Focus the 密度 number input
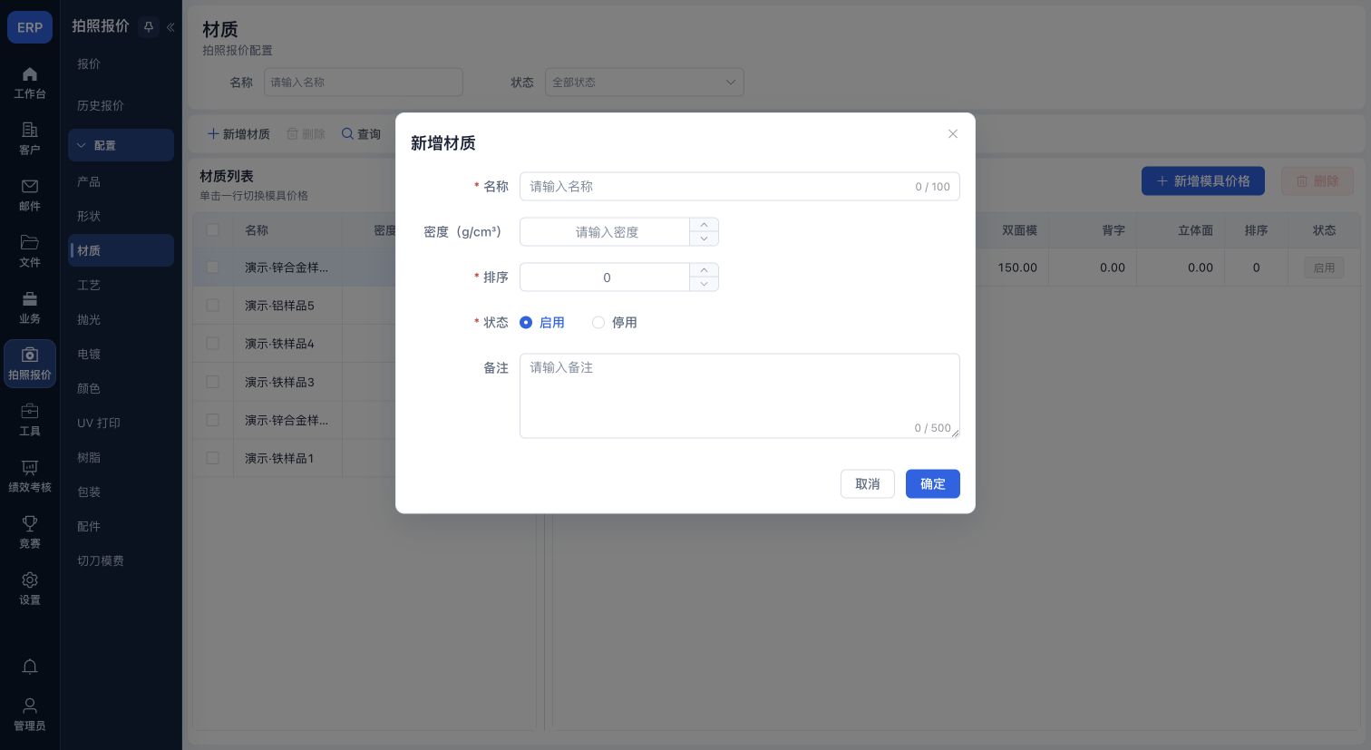The height and width of the screenshot is (750, 1371). pos(606,232)
